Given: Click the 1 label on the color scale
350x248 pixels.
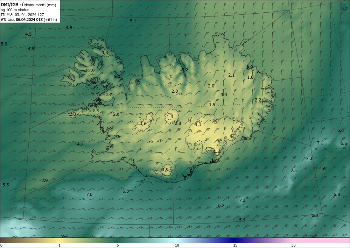Looking at the screenshot, I should point(59,246).
